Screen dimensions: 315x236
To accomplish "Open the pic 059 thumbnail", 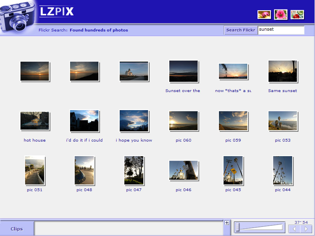I will coord(233,121).
